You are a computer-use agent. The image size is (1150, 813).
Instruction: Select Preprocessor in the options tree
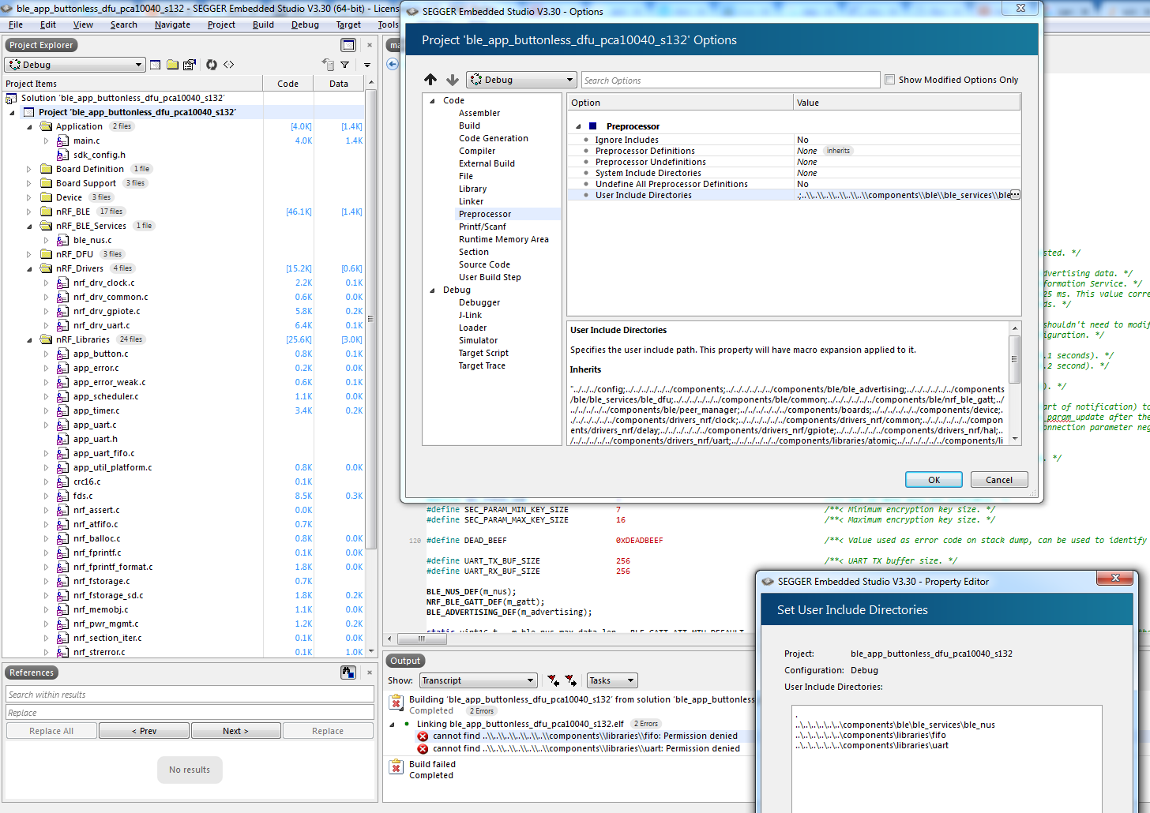tap(485, 214)
